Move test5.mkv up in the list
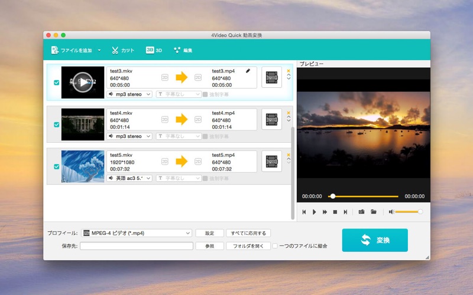473x295 pixels. point(289,159)
